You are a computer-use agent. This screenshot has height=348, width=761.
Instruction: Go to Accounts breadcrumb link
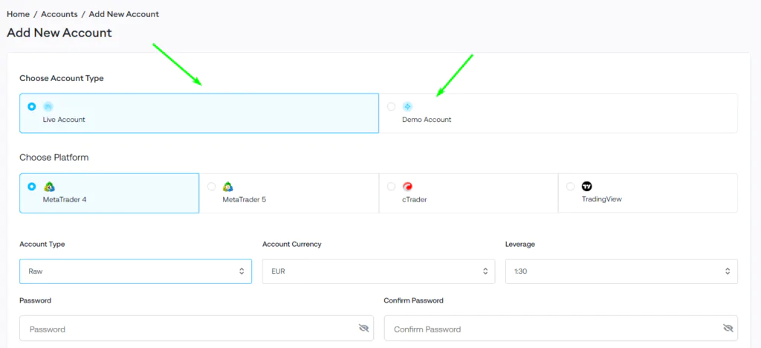point(59,14)
